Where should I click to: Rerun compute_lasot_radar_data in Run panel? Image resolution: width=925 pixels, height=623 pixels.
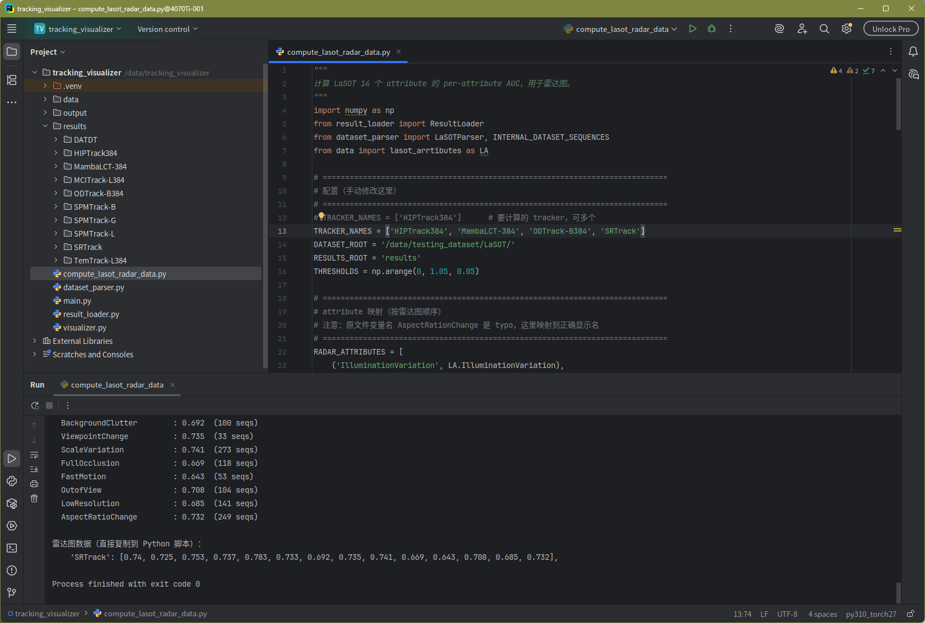[35, 405]
